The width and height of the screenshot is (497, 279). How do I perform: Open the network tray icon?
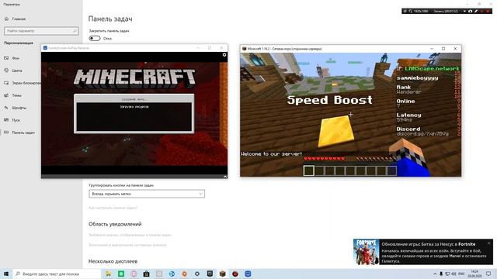click(447, 274)
